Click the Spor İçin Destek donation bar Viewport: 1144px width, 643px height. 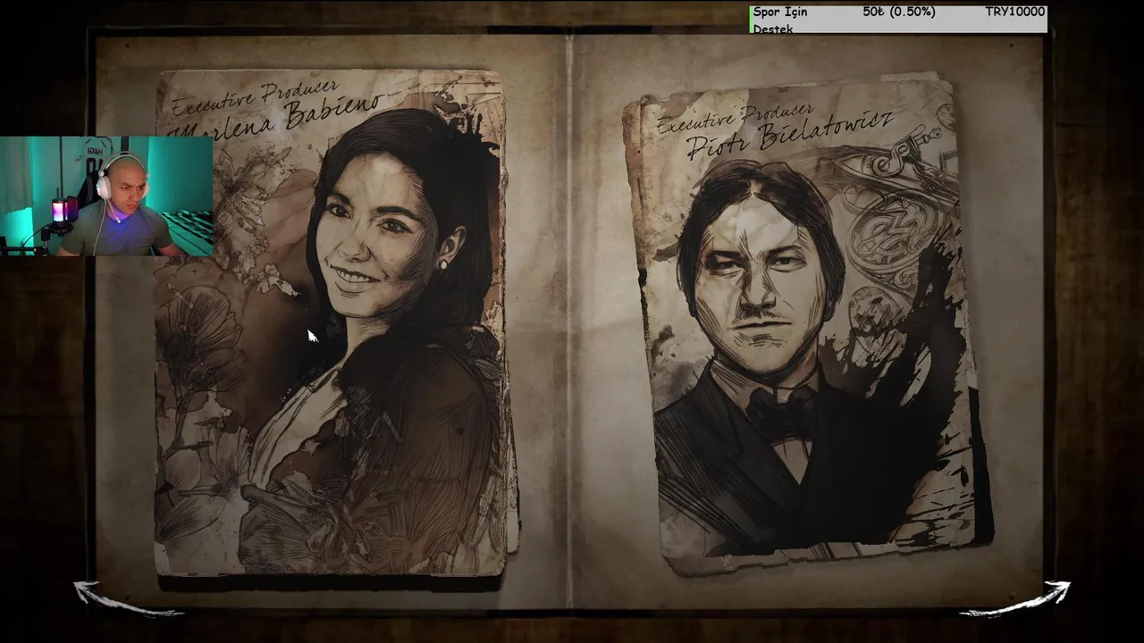(898, 20)
